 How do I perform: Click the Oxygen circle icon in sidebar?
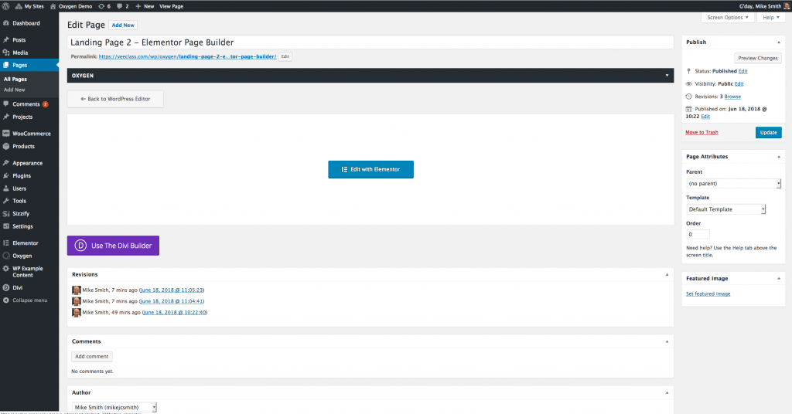[x=6, y=256]
